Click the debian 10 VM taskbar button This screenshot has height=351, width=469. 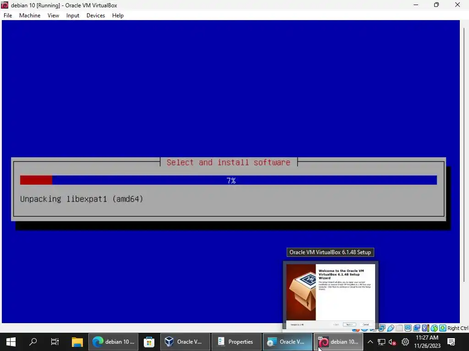[x=338, y=342]
